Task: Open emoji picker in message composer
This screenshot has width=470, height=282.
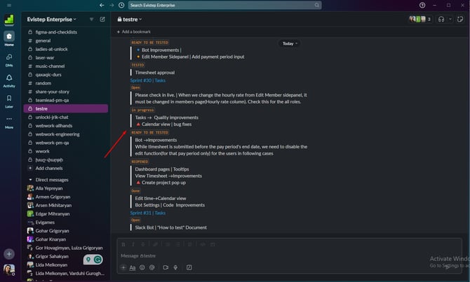Action: (142, 267)
